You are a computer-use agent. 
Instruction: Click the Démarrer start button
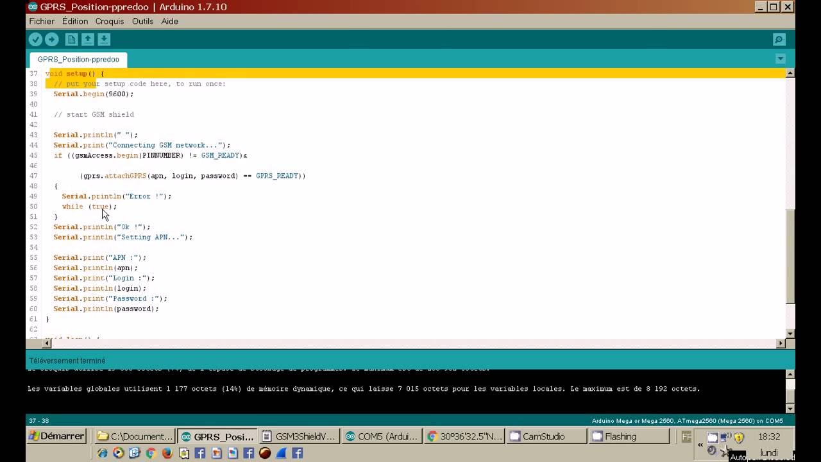[56, 436]
